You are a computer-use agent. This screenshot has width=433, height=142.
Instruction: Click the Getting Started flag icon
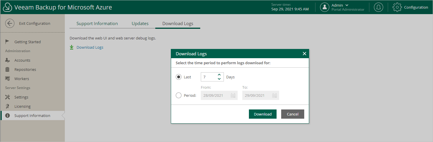(x=7, y=41)
